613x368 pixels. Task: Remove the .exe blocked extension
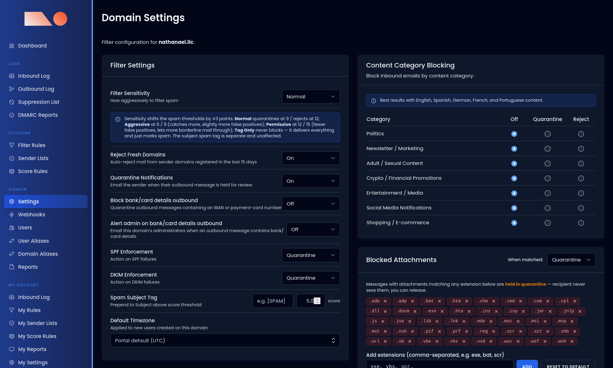pos(442,311)
